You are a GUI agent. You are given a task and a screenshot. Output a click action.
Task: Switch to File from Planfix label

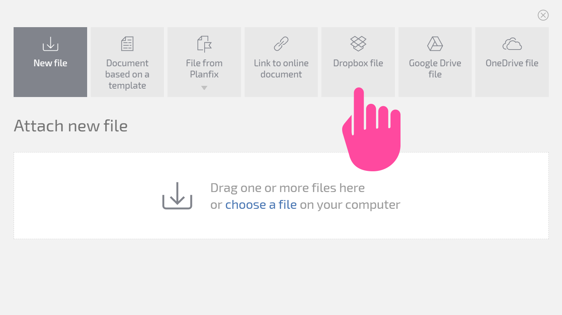(204, 69)
